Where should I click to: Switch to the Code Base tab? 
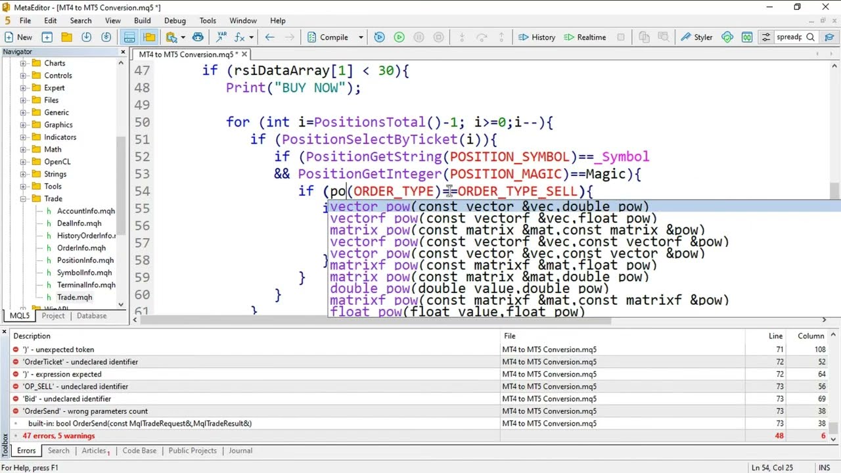139,451
